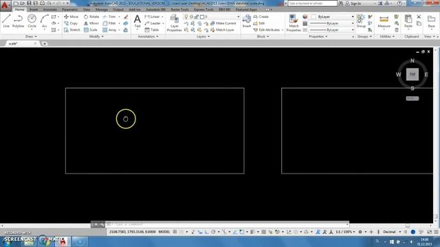The image size is (440, 247).
Task: Expand the Draw panel
Action: point(31,36)
